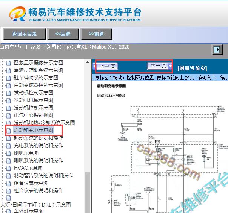Open 车外灯示意图 item
228x213 pixels.
29,211
